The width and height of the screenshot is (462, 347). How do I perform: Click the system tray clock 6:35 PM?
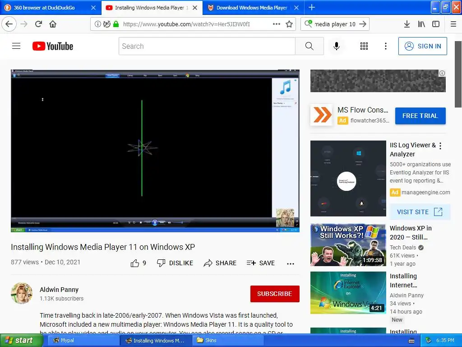(445, 340)
